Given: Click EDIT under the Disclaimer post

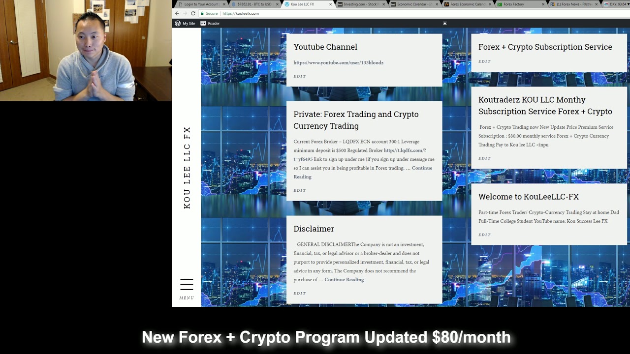Looking at the screenshot, I should tap(300, 294).
